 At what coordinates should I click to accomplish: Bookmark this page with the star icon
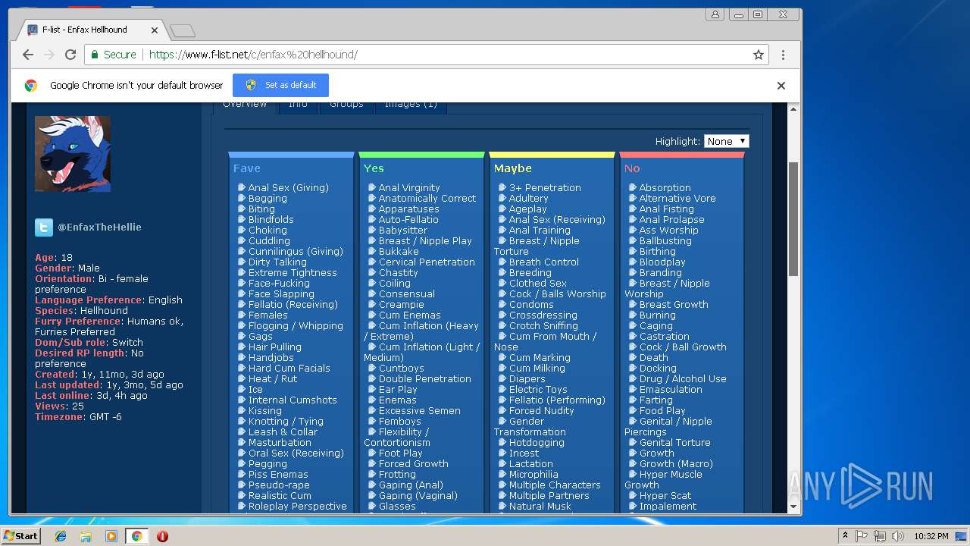[758, 55]
